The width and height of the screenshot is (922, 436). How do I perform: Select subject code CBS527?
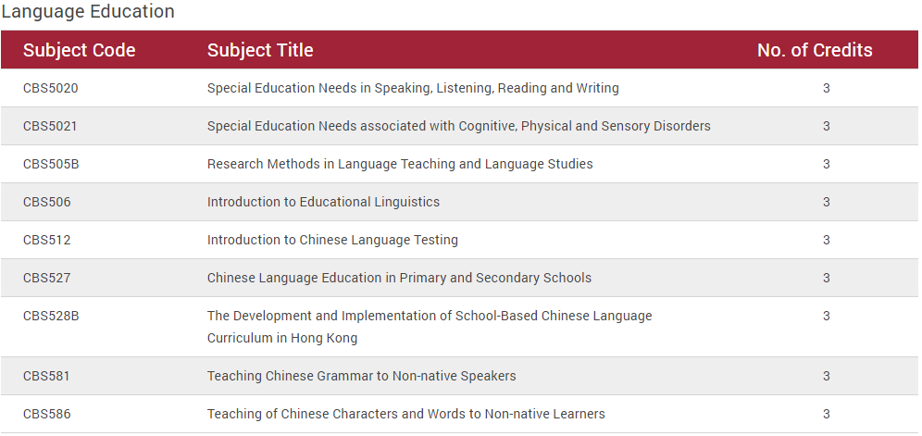47,278
